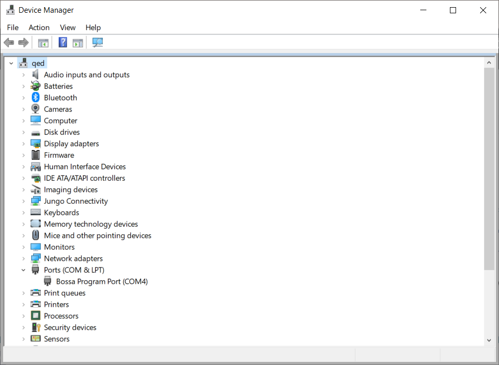Maximize the Device Manager window
This screenshot has height=365, width=499.
(x=453, y=10)
